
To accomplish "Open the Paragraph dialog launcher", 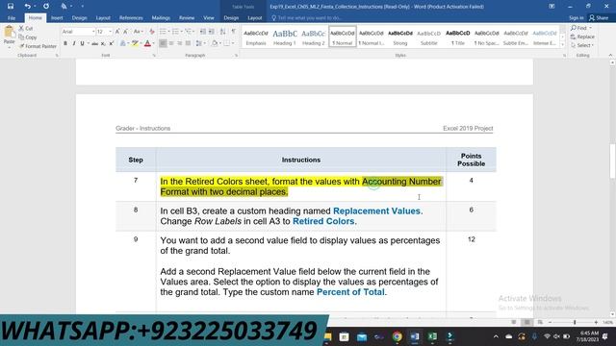I will tap(236, 56).
